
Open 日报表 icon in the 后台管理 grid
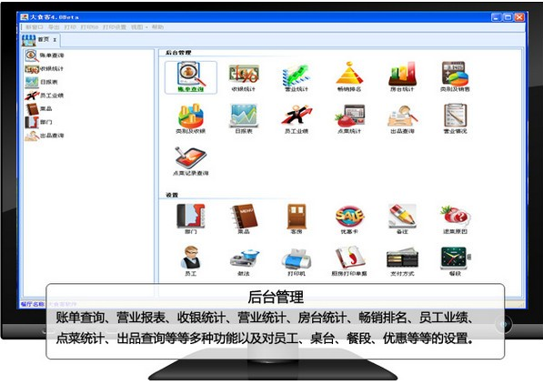tap(244, 119)
